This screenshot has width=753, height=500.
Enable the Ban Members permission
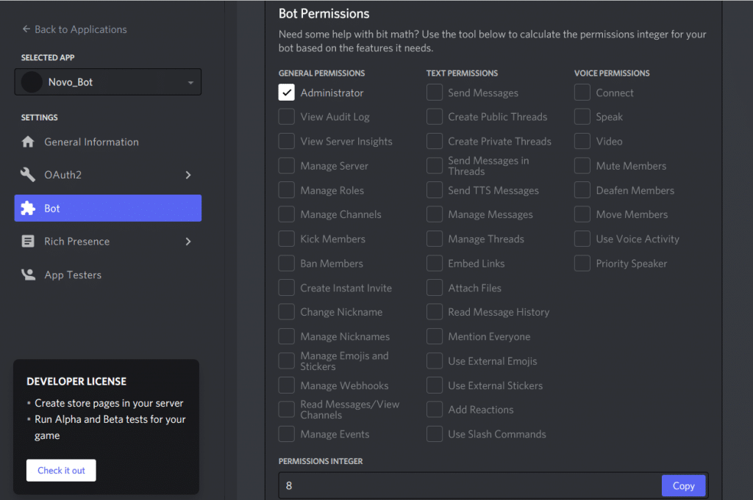(x=287, y=263)
